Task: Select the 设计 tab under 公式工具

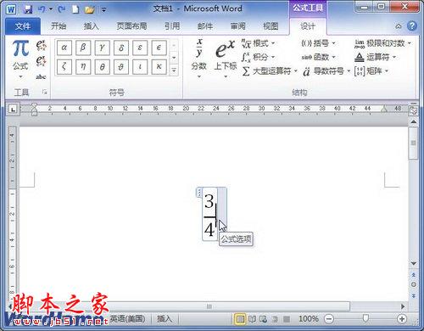Action: pyautogui.click(x=308, y=26)
